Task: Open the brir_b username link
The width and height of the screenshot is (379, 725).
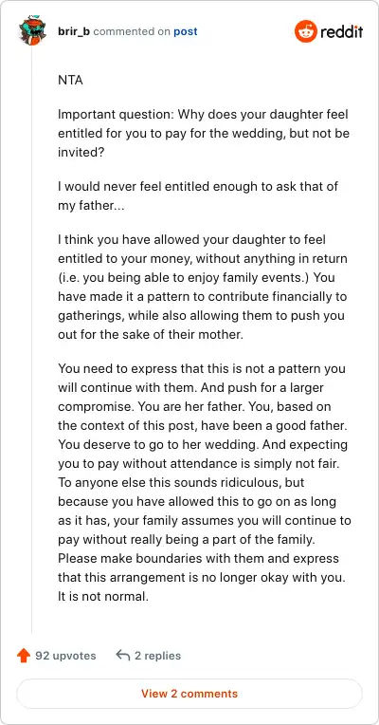Action: [74, 31]
